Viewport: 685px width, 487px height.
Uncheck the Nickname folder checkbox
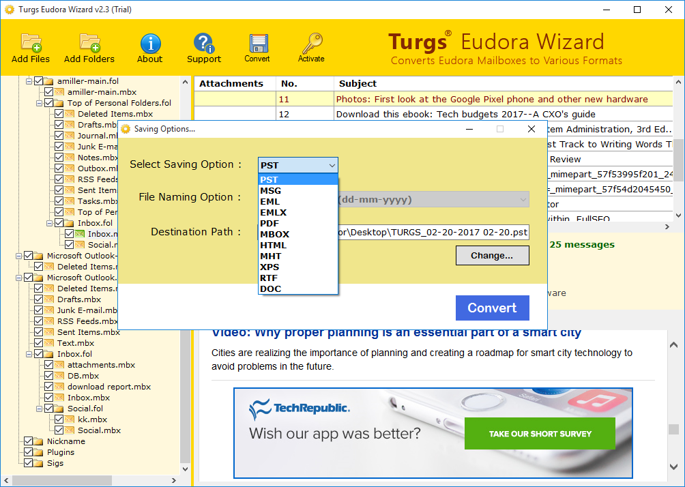pos(29,441)
